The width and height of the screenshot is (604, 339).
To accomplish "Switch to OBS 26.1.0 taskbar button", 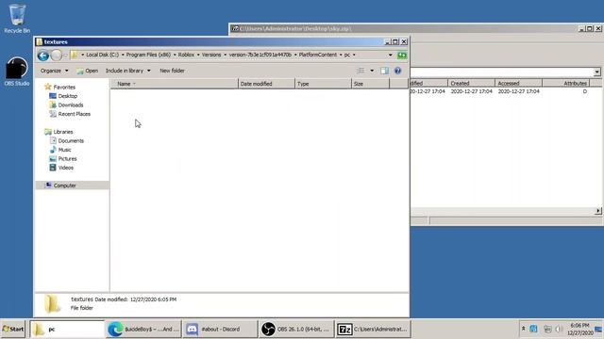I will tap(295, 330).
